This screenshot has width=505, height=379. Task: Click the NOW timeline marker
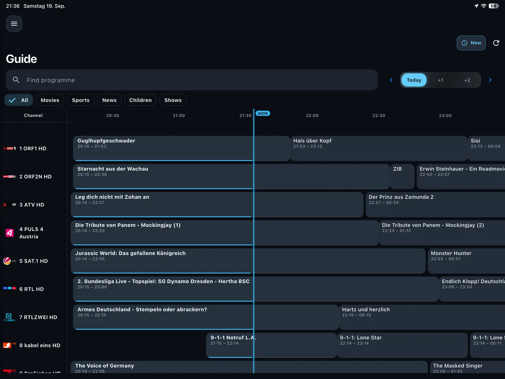pos(263,113)
